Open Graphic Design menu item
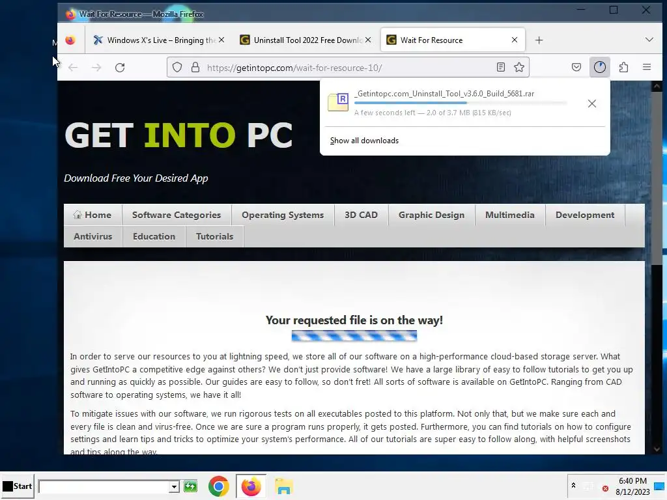Screen dimensions: 667x500 tap(431, 215)
